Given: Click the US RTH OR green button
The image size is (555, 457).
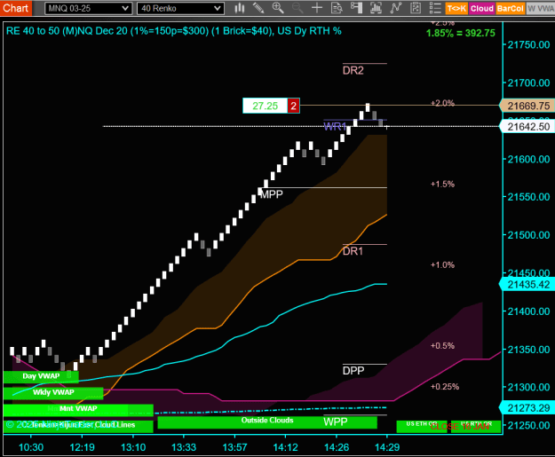Looking at the screenshot, I should pos(476,426).
